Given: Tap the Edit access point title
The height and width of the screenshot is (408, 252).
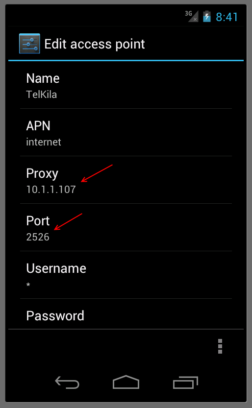Looking at the screenshot, I should 95,44.
